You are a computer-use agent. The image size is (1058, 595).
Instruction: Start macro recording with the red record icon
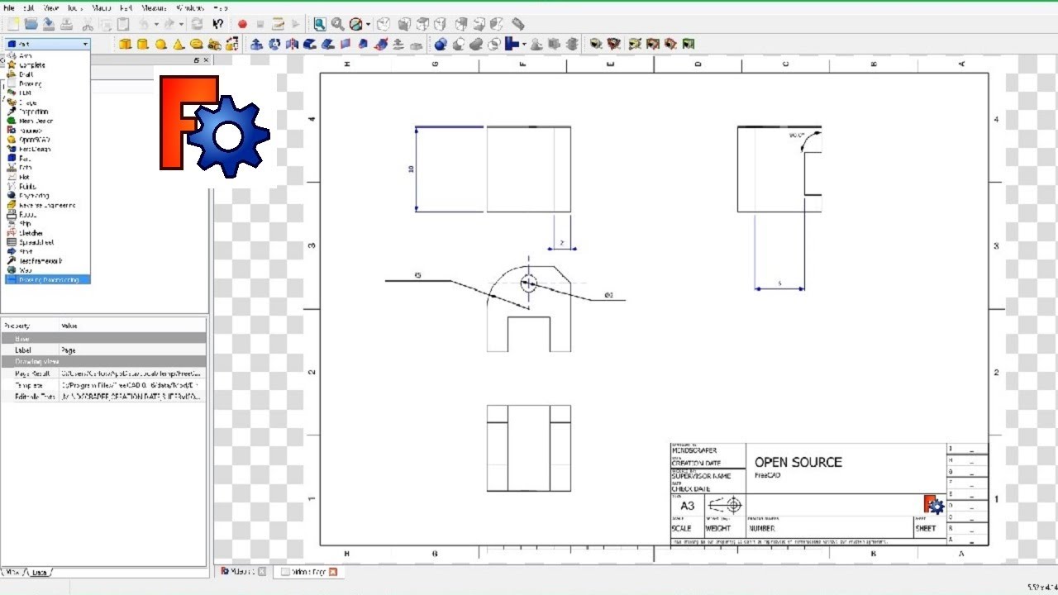pyautogui.click(x=241, y=24)
